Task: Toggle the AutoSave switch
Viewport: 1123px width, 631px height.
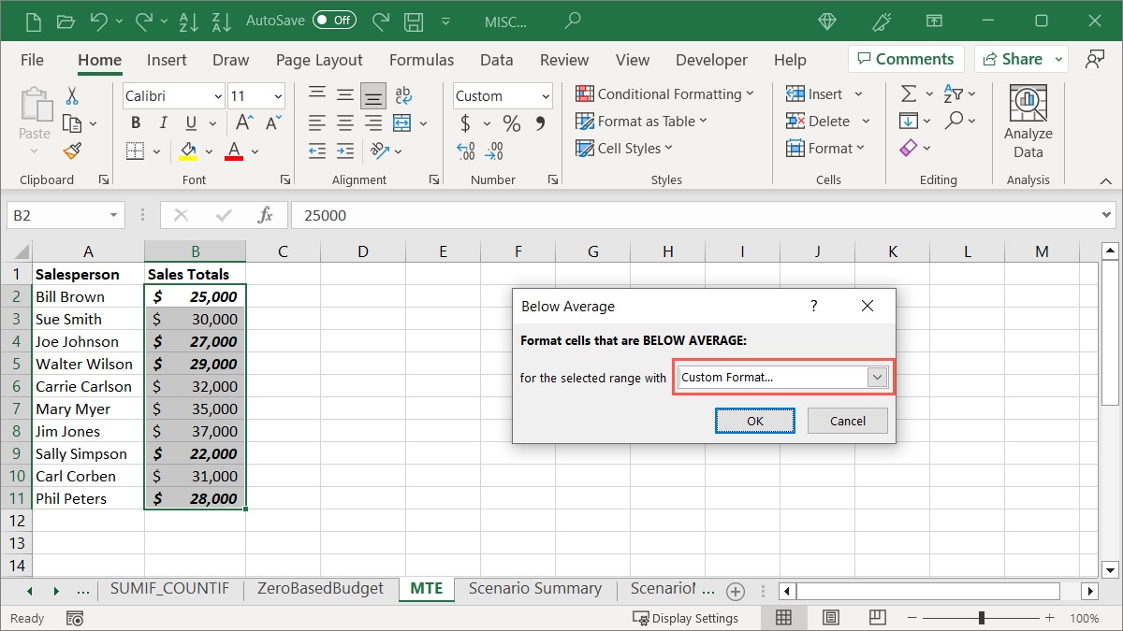Action: [x=334, y=20]
